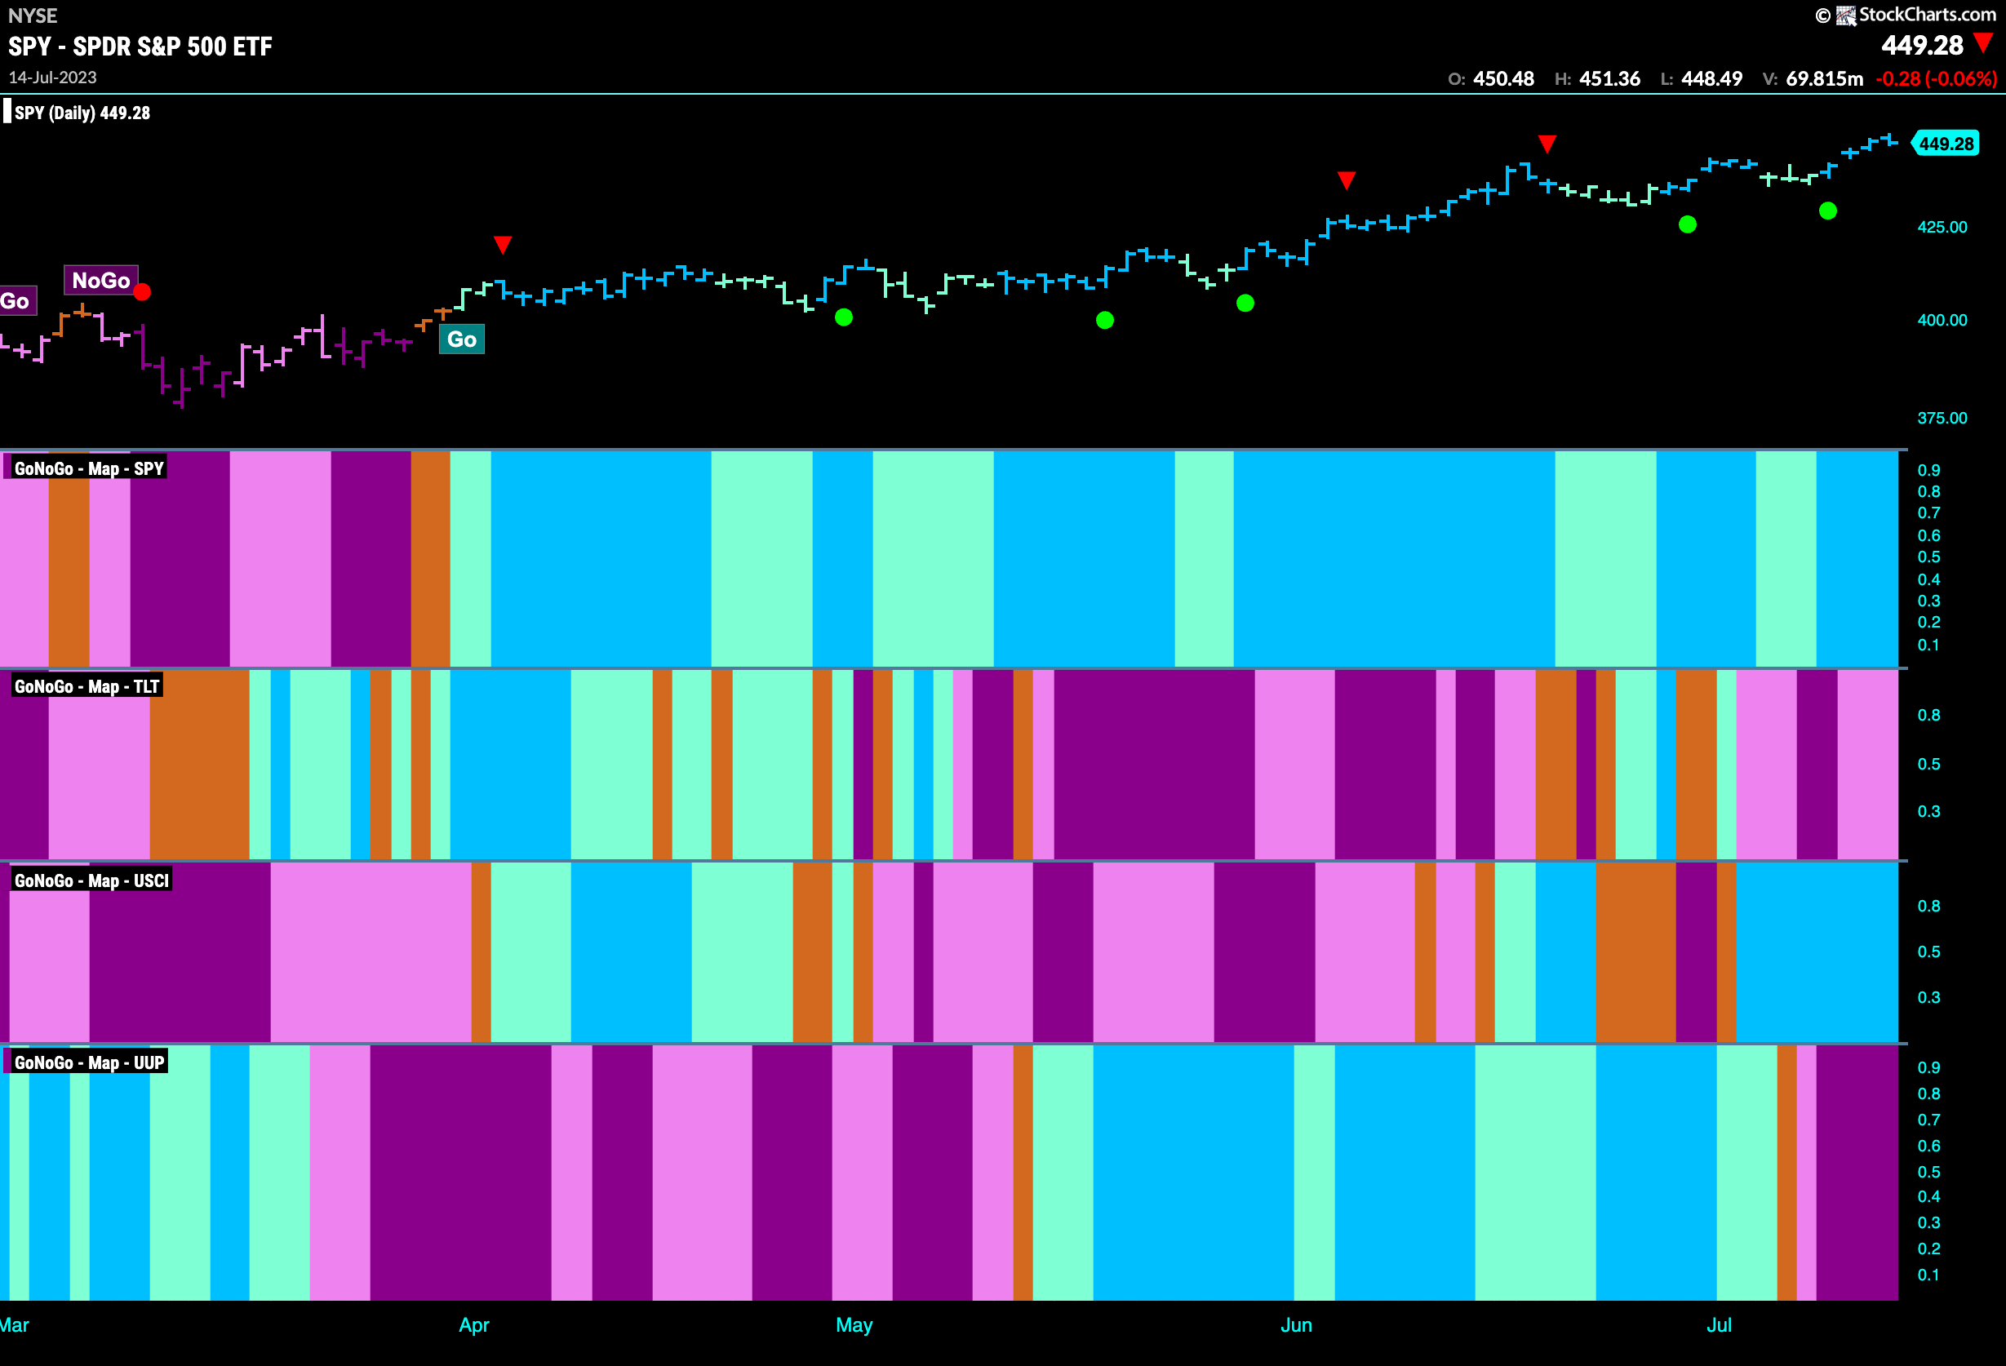This screenshot has width=2006, height=1366.
Task: Select the GoNoGo - Map - UUP panel label
Action: [x=89, y=1062]
